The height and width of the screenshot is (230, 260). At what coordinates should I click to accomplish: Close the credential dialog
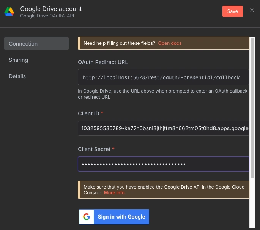(252, 10)
